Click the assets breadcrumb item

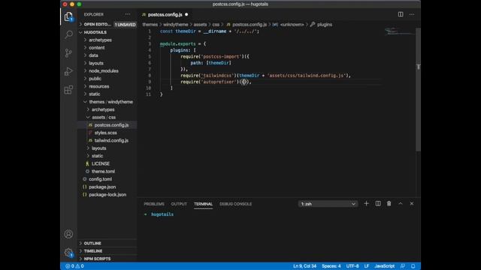pos(200,25)
